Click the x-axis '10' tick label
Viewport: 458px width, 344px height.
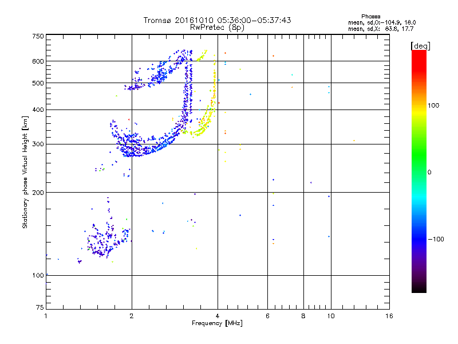point(331,316)
